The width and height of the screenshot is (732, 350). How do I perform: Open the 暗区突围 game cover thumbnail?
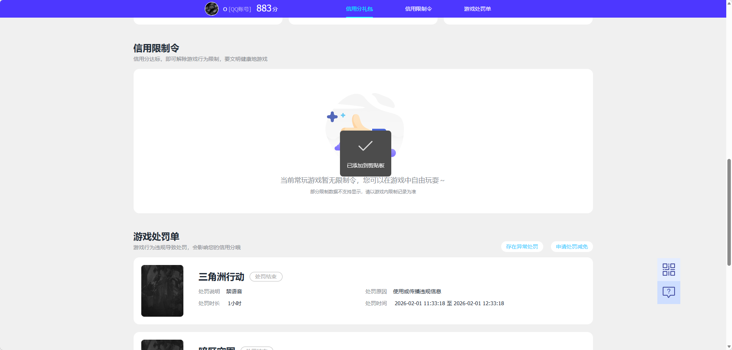click(x=162, y=345)
